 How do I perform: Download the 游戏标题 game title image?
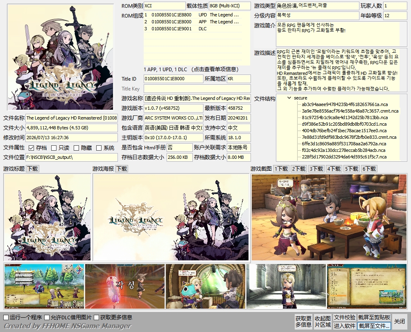pyautogui.click(x=33, y=169)
